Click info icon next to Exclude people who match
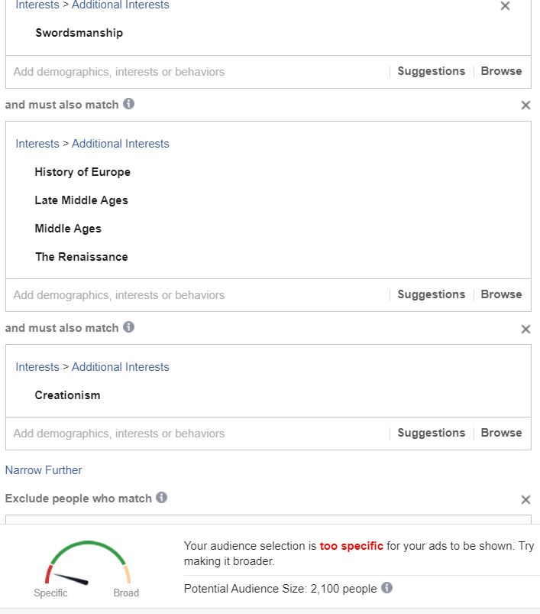The width and height of the screenshot is (540, 614). pos(161,497)
